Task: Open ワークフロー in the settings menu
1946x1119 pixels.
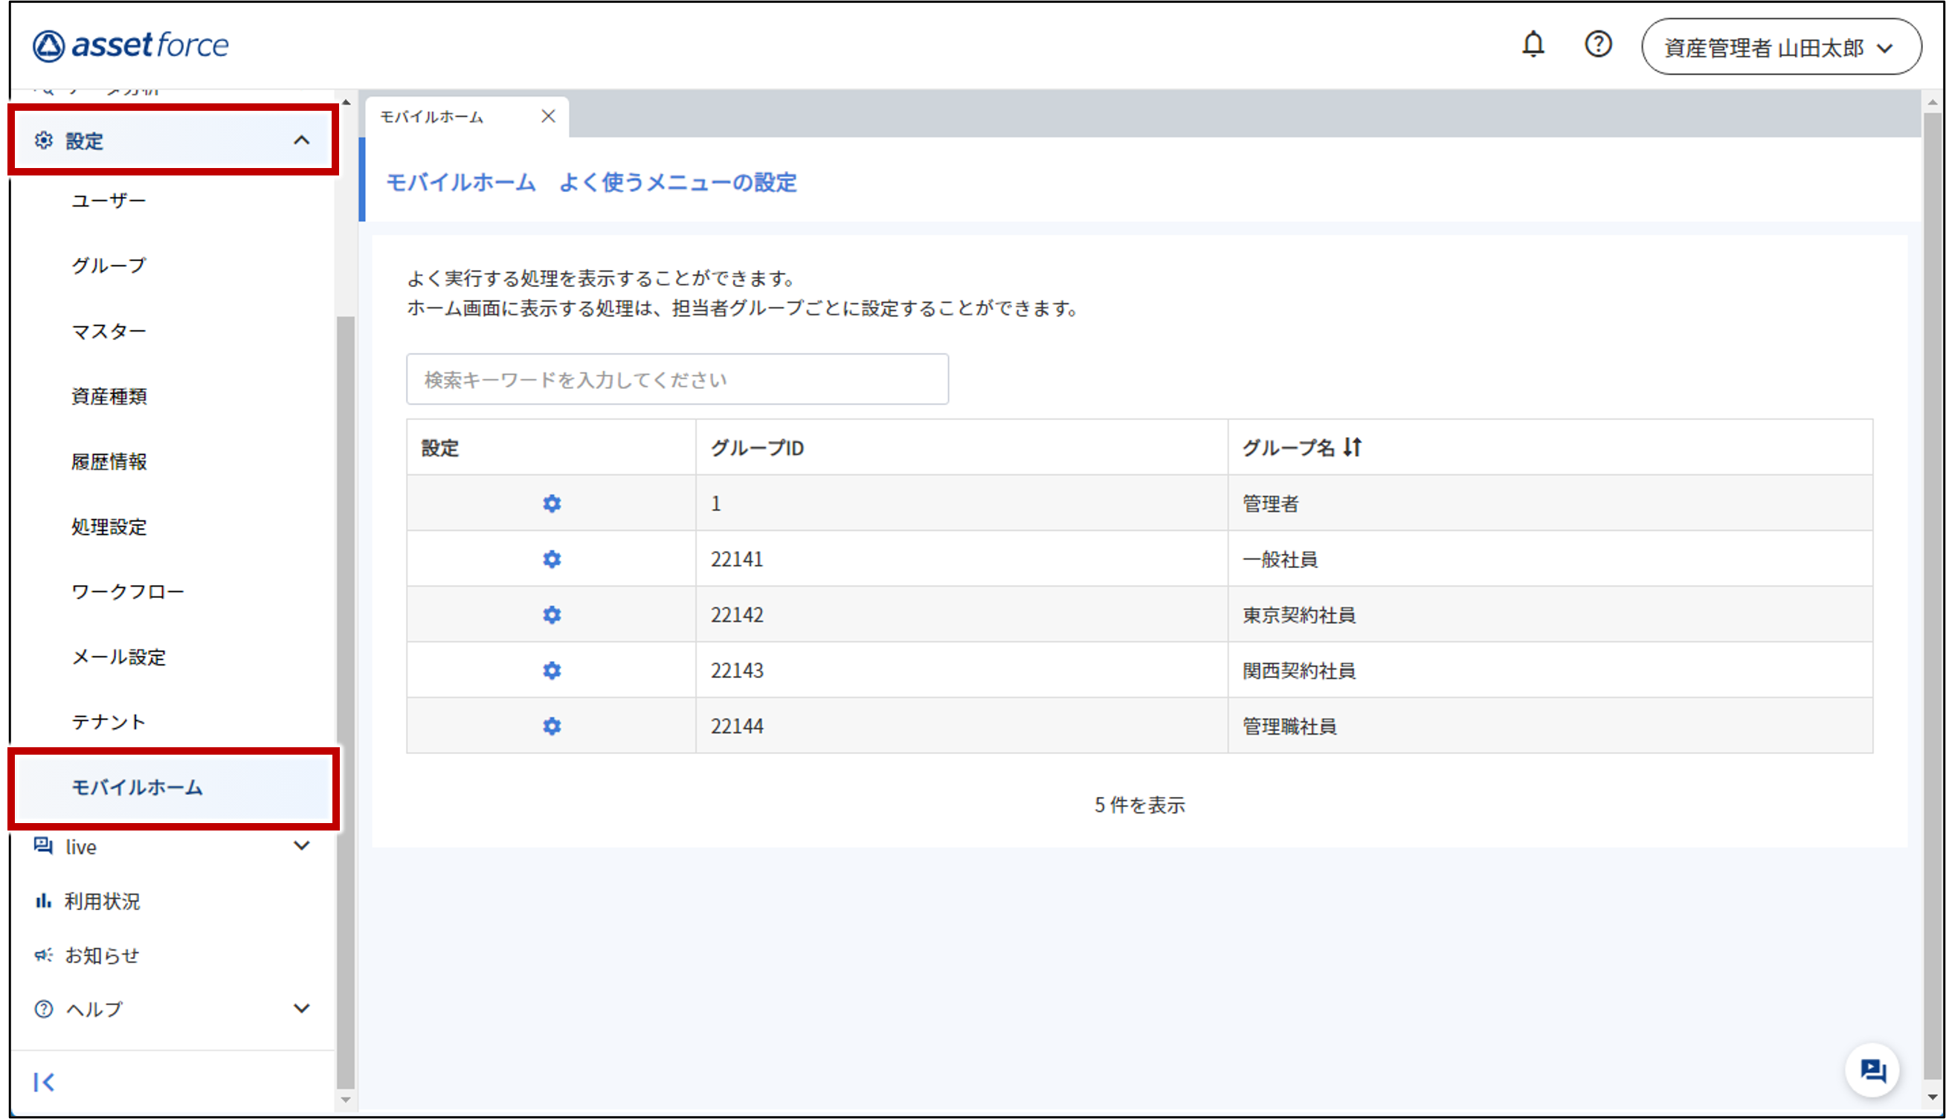Action: [128, 592]
